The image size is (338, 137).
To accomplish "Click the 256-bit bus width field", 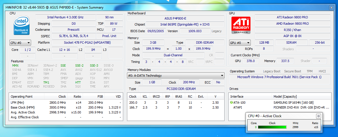I will 320,43.
